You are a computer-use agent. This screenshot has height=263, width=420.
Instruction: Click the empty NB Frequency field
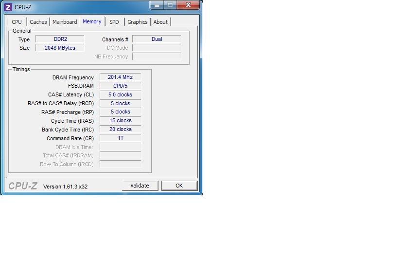157,56
